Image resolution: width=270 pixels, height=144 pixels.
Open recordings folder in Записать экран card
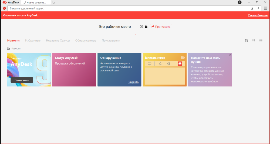click(x=183, y=58)
